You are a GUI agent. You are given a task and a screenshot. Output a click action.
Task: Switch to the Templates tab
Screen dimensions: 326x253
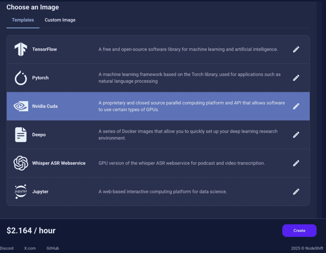(x=23, y=20)
